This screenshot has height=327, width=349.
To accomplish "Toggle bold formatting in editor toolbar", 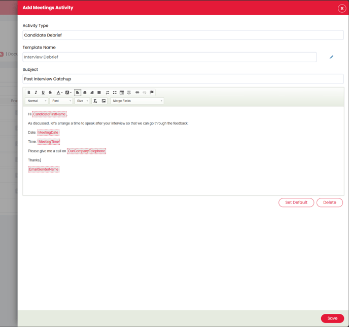I will tap(29, 93).
